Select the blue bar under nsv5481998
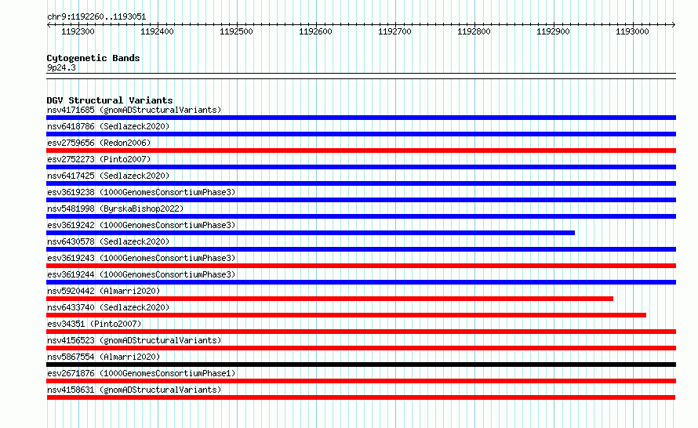 pos(361,216)
